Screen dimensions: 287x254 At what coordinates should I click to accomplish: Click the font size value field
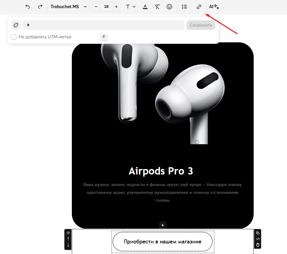tap(106, 7)
